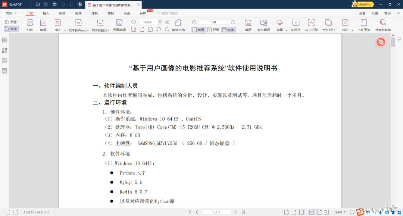
Task: Open Settings (设置) link
Action: [x=362, y=13]
